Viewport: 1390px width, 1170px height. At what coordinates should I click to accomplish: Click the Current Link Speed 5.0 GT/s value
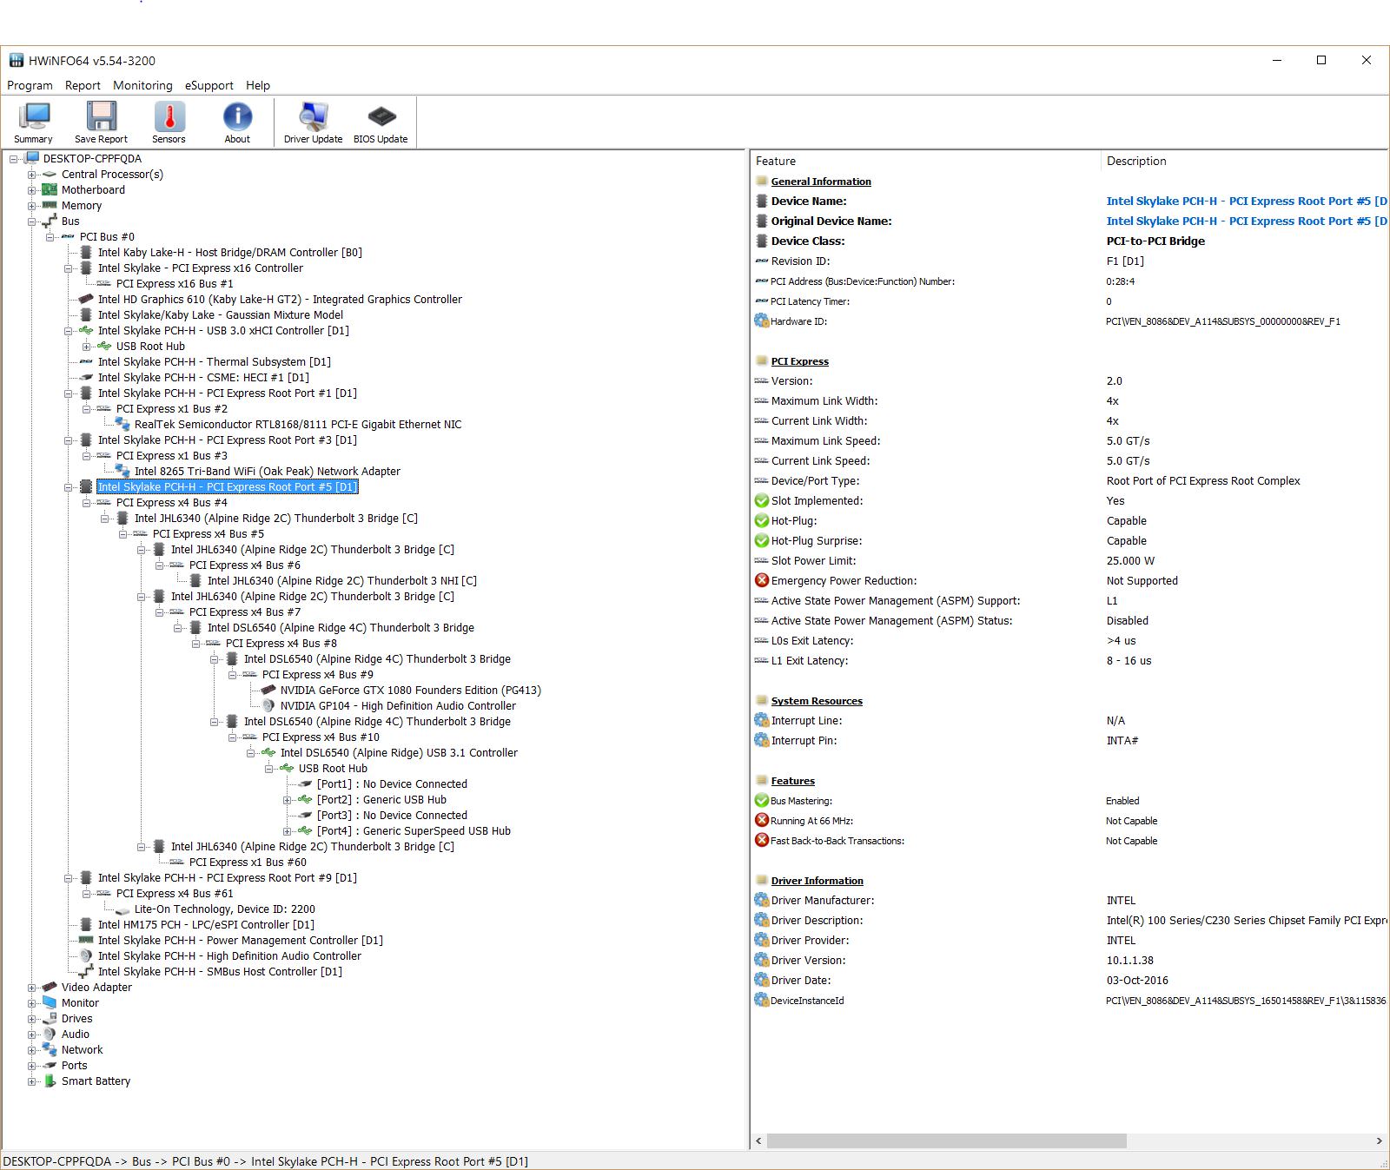point(1128,461)
